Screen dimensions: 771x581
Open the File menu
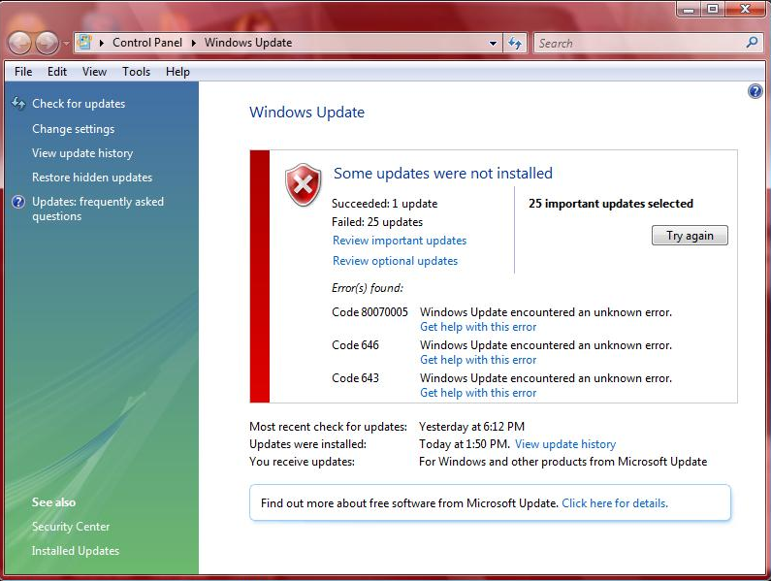(x=23, y=72)
